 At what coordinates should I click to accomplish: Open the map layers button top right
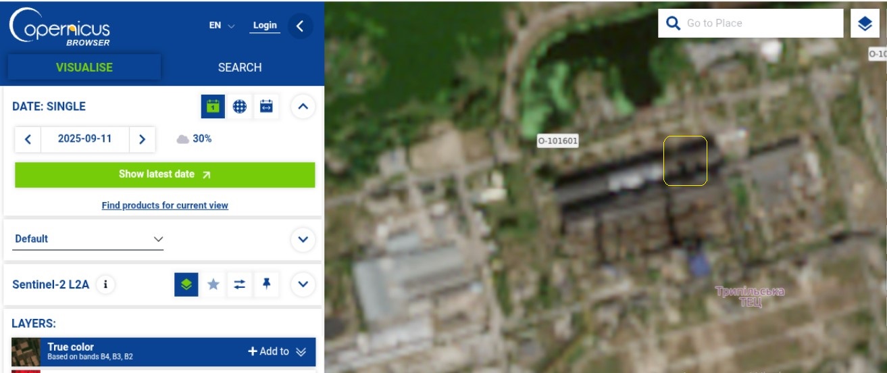pos(865,24)
